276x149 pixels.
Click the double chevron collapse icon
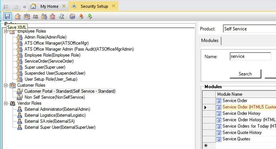point(25,6)
